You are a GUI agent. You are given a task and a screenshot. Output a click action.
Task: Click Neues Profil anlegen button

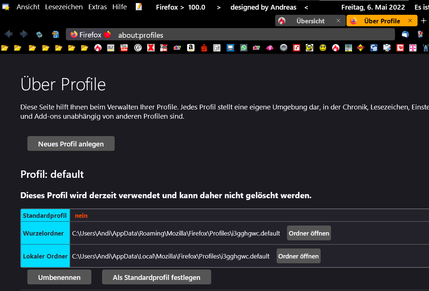click(x=71, y=143)
